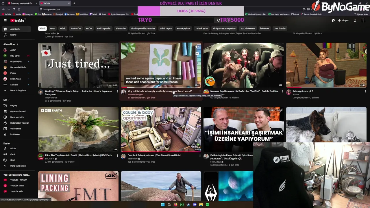The height and width of the screenshot is (208, 370).
Task: Open options menu for Pika video
Action: tap(117, 155)
